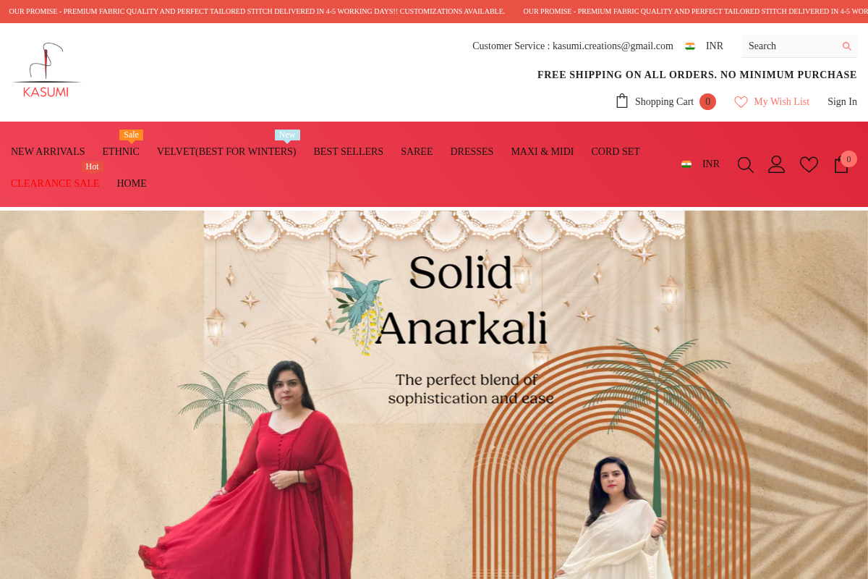Click the Sign In link
This screenshot has width=868, height=579.
842,102
